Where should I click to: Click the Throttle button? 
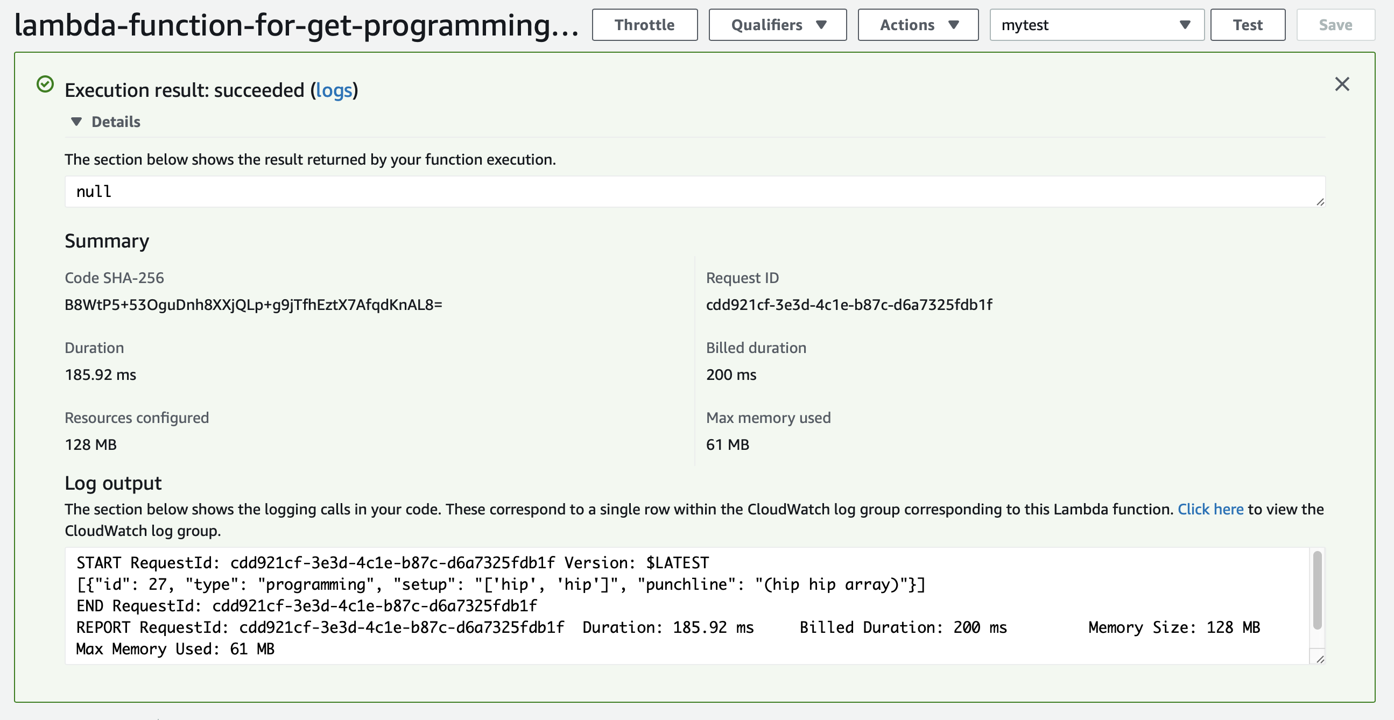click(x=644, y=25)
